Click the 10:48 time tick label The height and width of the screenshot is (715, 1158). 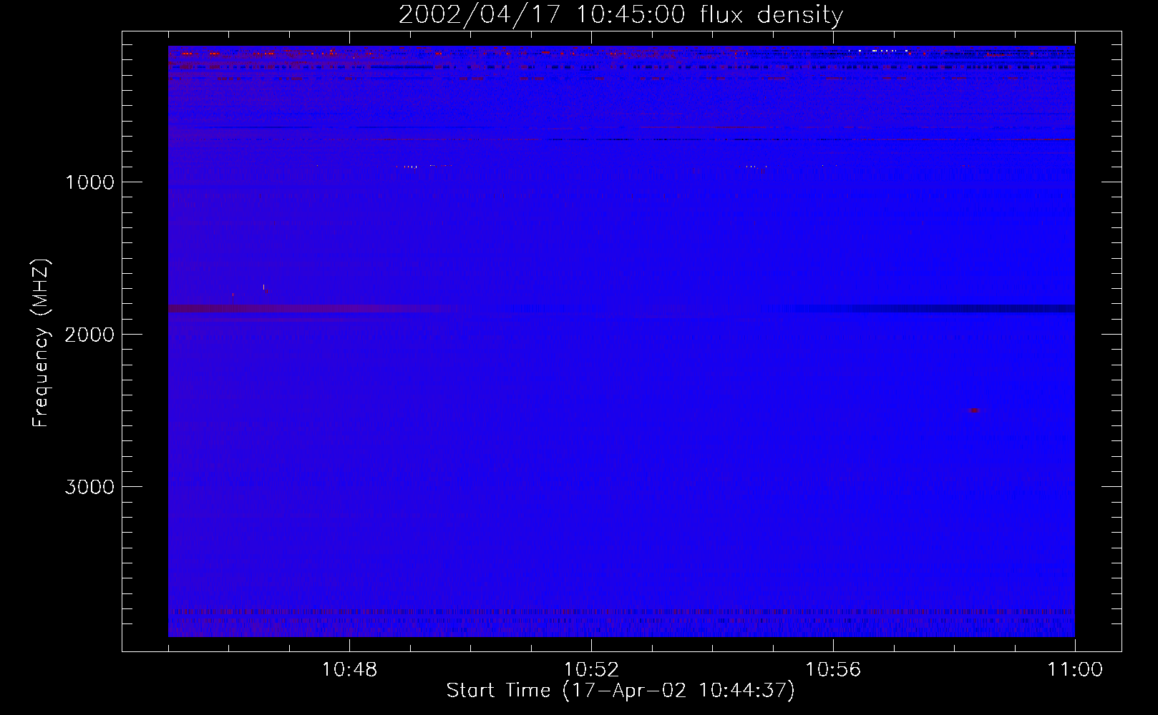tap(349, 670)
